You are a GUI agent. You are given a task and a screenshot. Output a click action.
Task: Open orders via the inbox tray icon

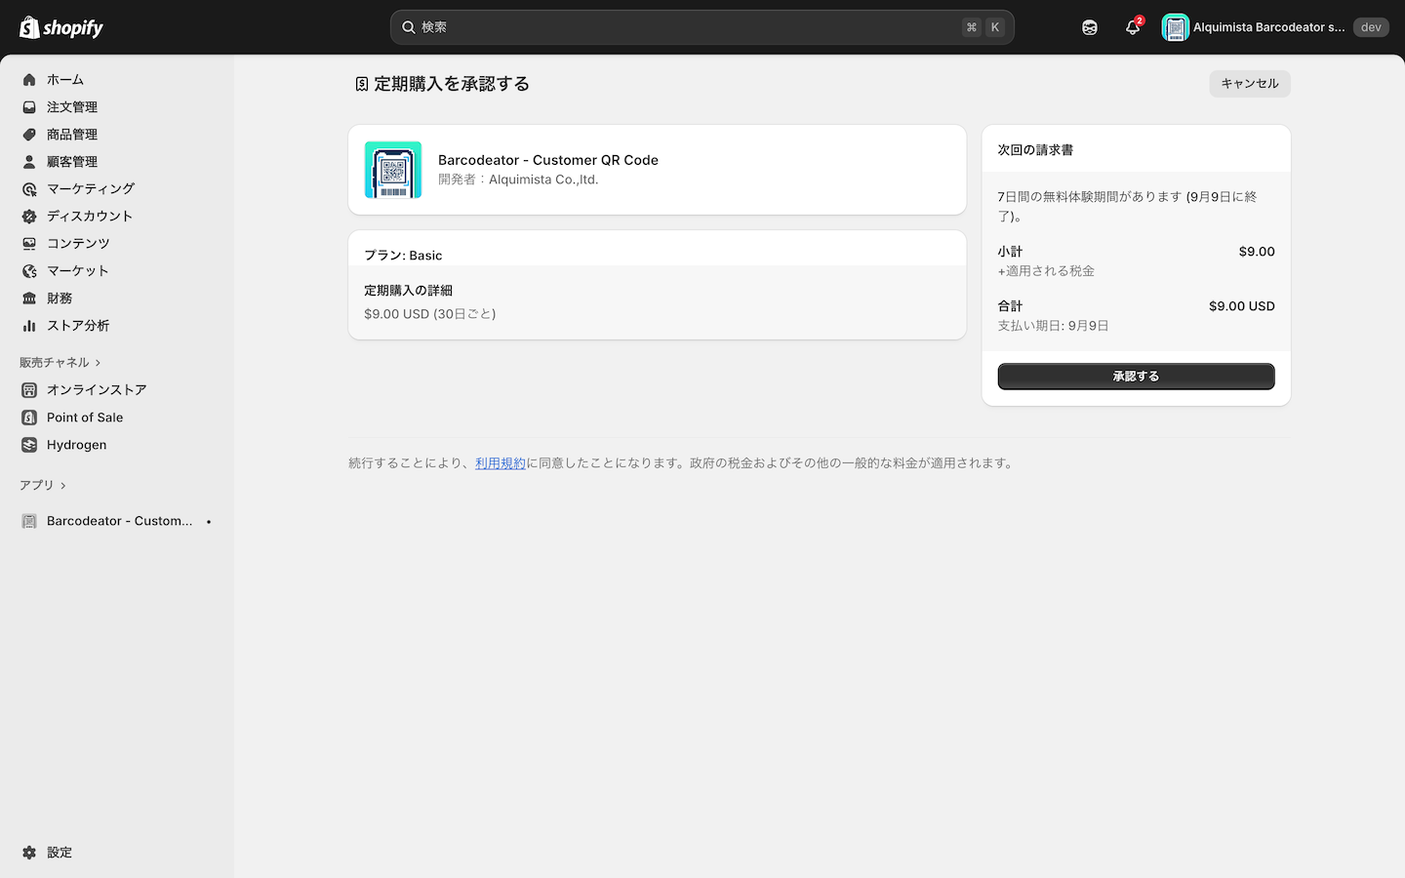pos(29,107)
